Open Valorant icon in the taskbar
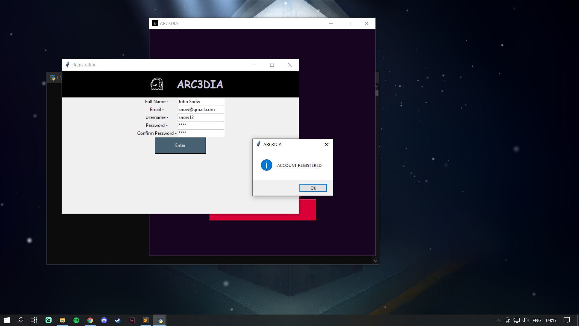The height and width of the screenshot is (326, 579). tap(132, 320)
